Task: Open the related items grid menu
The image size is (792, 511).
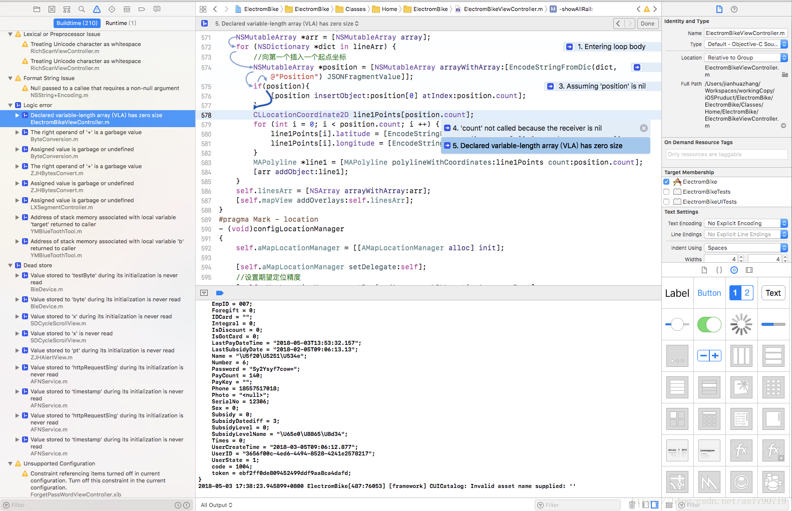Action: (x=203, y=9)
